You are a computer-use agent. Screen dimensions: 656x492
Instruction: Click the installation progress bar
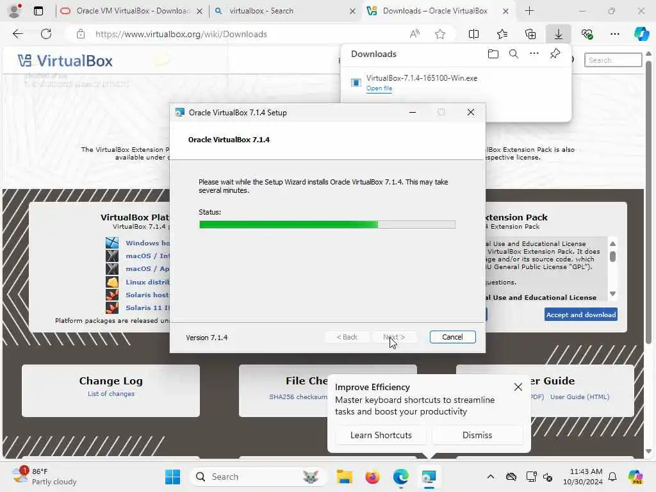(327, 225)
